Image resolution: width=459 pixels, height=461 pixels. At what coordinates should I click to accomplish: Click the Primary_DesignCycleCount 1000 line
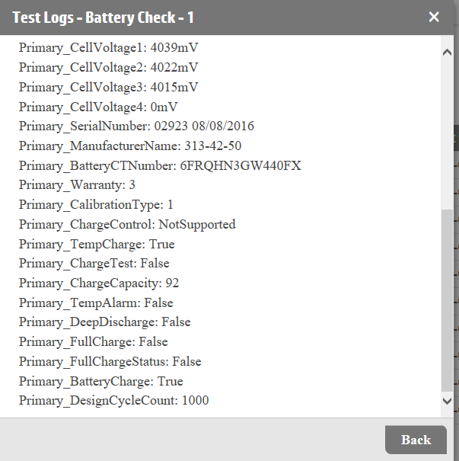(x=113, y=400)
